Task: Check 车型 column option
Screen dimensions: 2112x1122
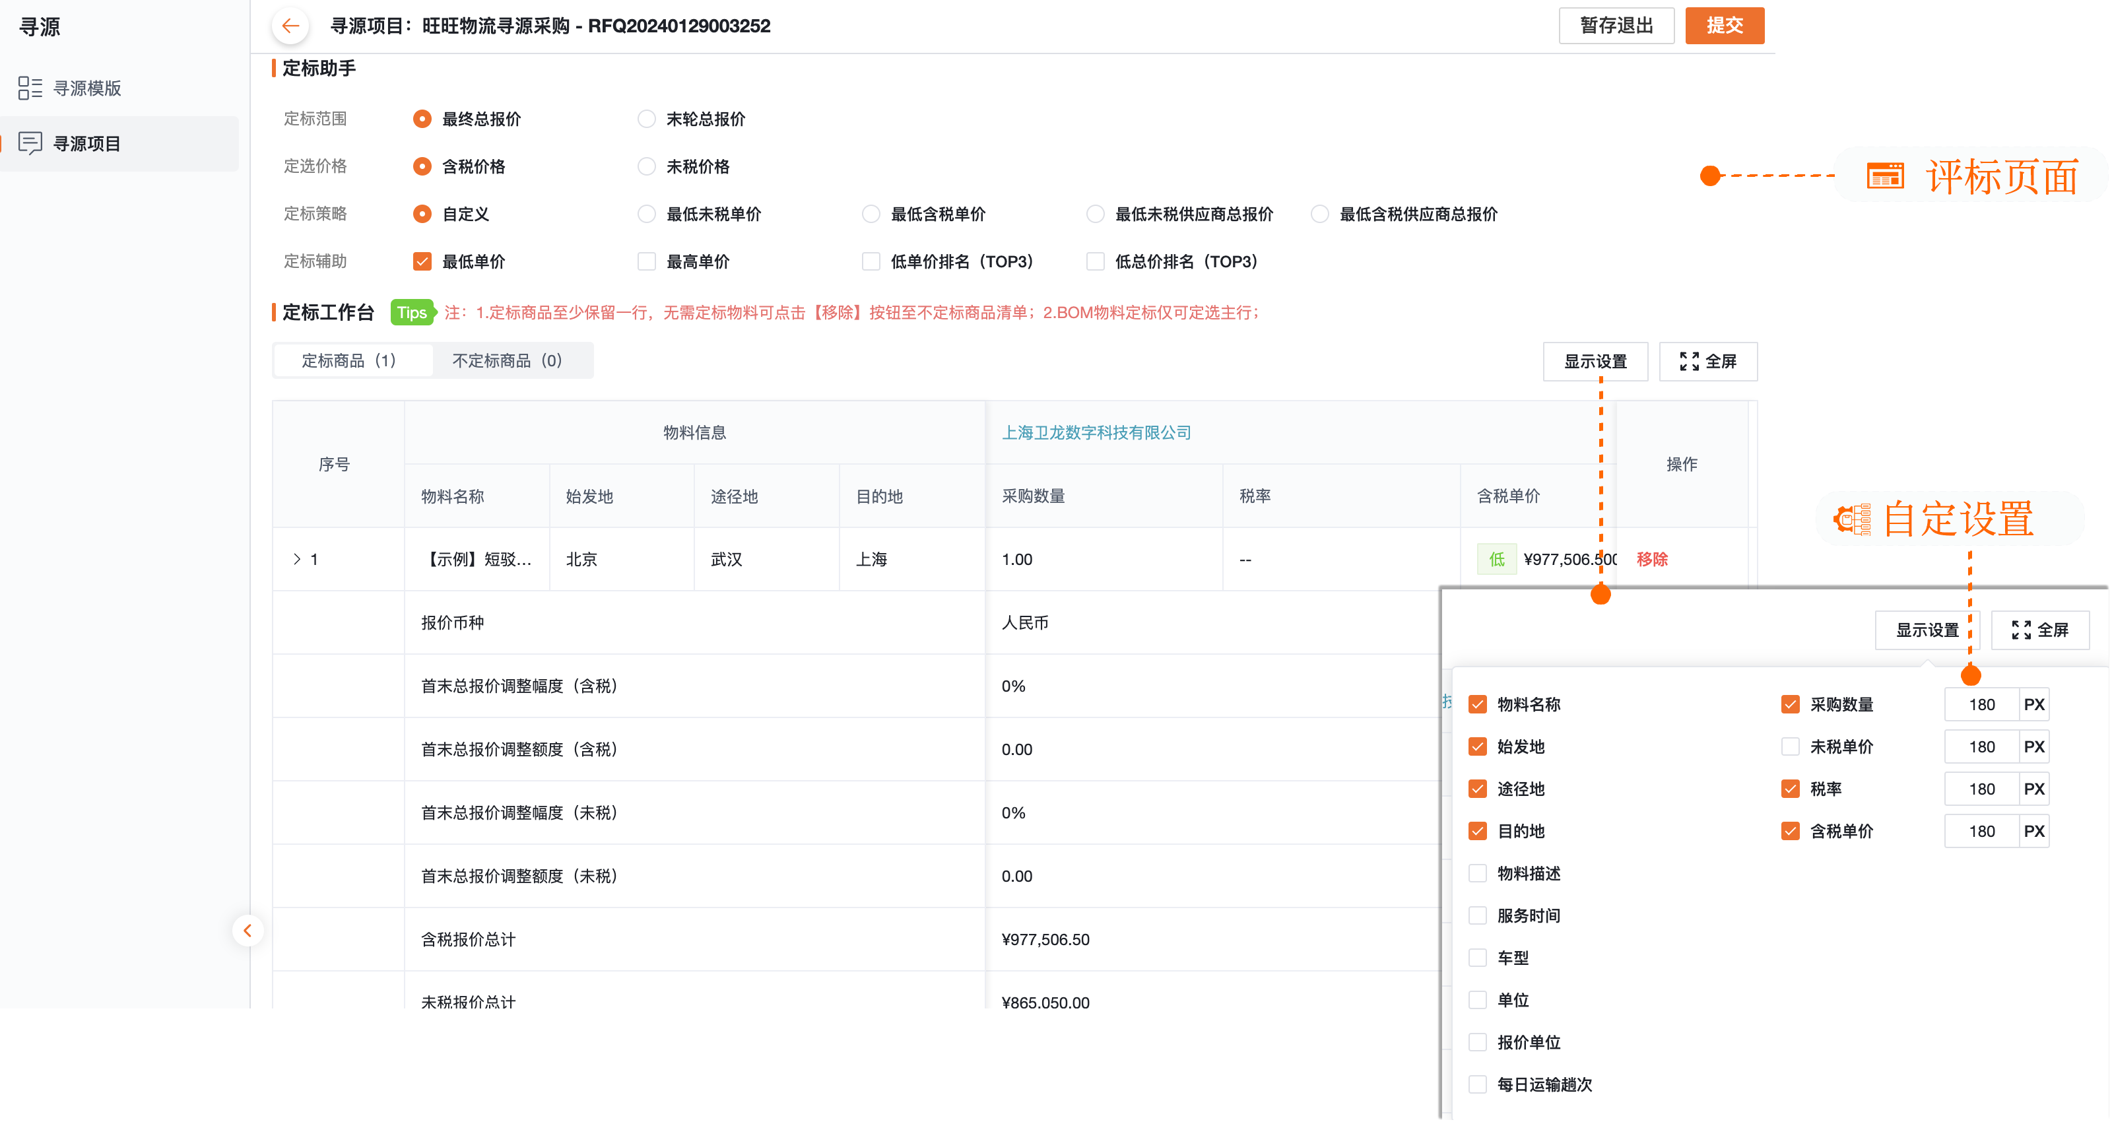Action: [1478, 958]
